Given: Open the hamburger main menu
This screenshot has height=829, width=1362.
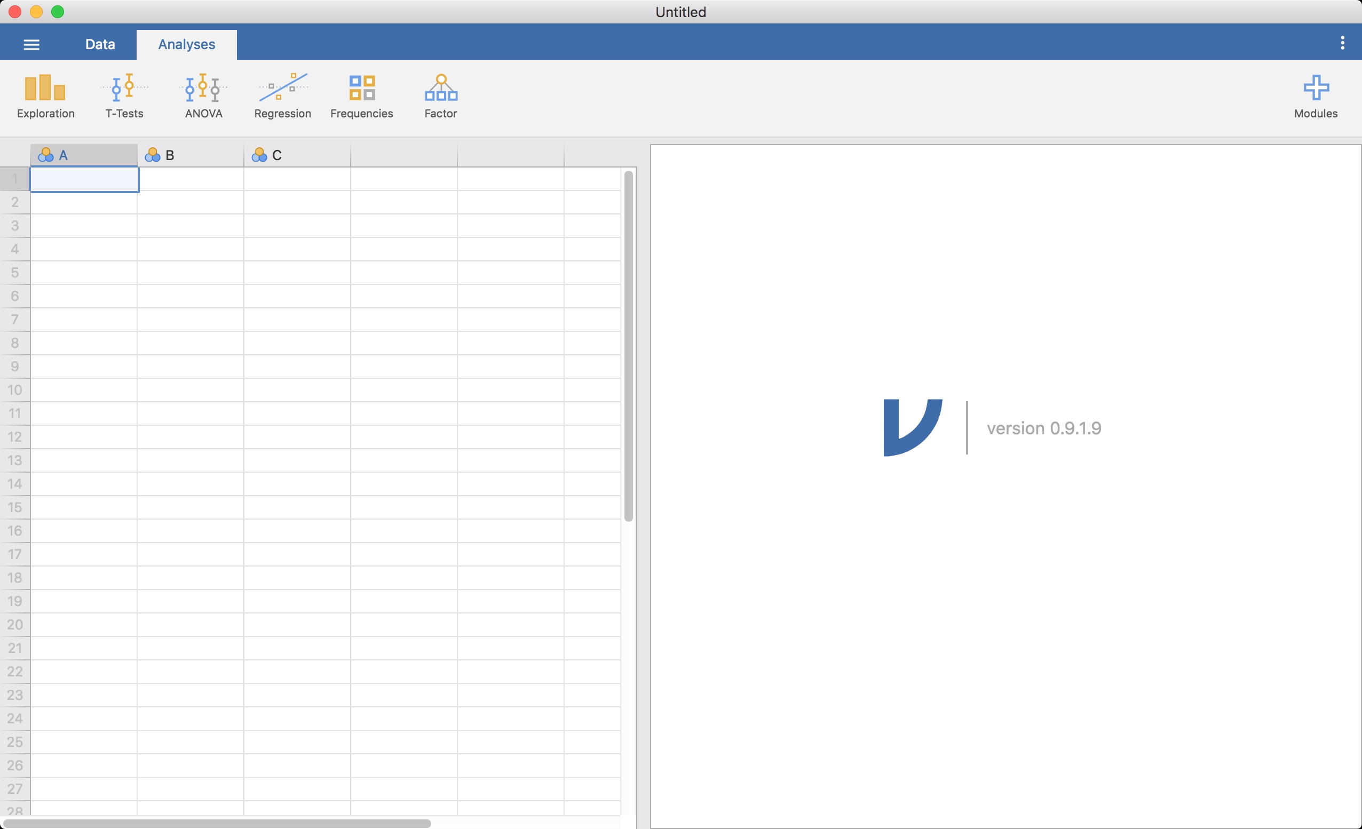Looking at the screenshot, I should point(31,45).
